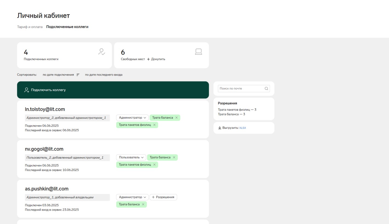Click the plus icon next to Докупить
The image size is (389, 224).
[148, 59]
